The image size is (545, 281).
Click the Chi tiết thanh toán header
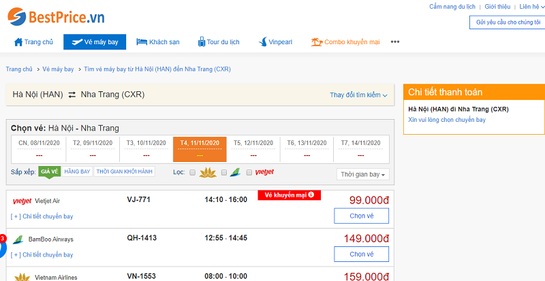pos(474,92)
